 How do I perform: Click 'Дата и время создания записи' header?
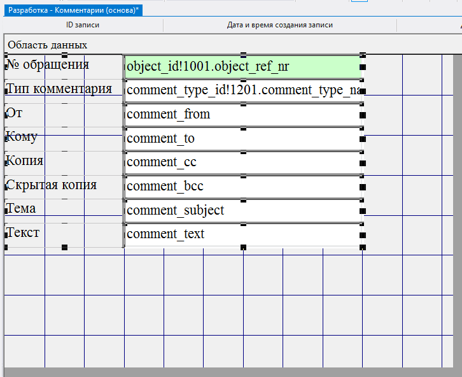pyautogui.click(x=280, y=25)
